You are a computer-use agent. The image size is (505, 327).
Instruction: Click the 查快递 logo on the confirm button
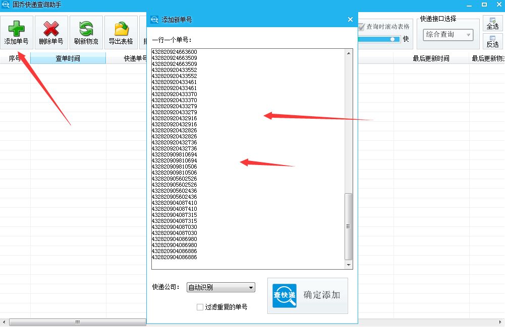pyautogui.click(x=284, y=296)
